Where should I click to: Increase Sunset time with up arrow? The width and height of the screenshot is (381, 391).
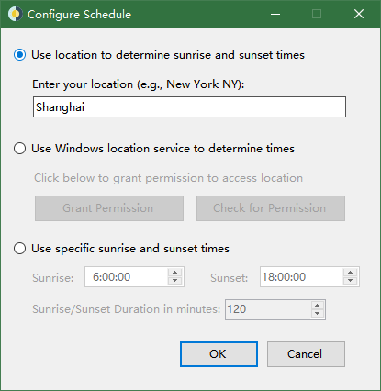[351, 273]
